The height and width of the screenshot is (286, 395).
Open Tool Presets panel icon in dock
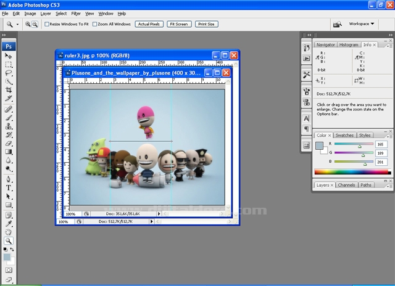tap(306, 75)
